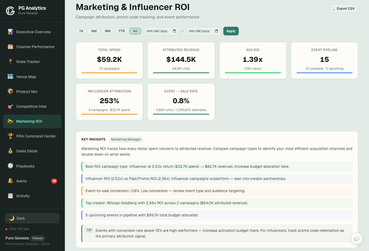Toggle Dark mode theme

click(32, 218)
